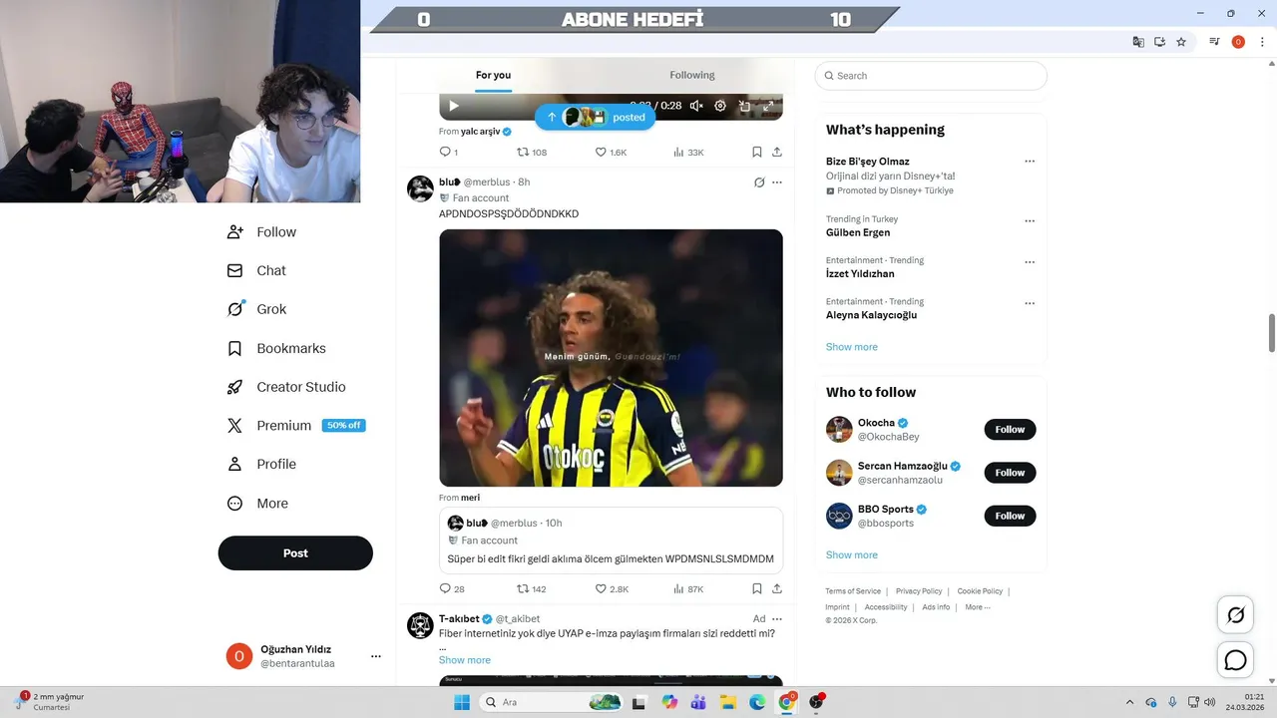Open the Chrome profile avatar
1277x718 pixels.
[x=1238, y=42]
